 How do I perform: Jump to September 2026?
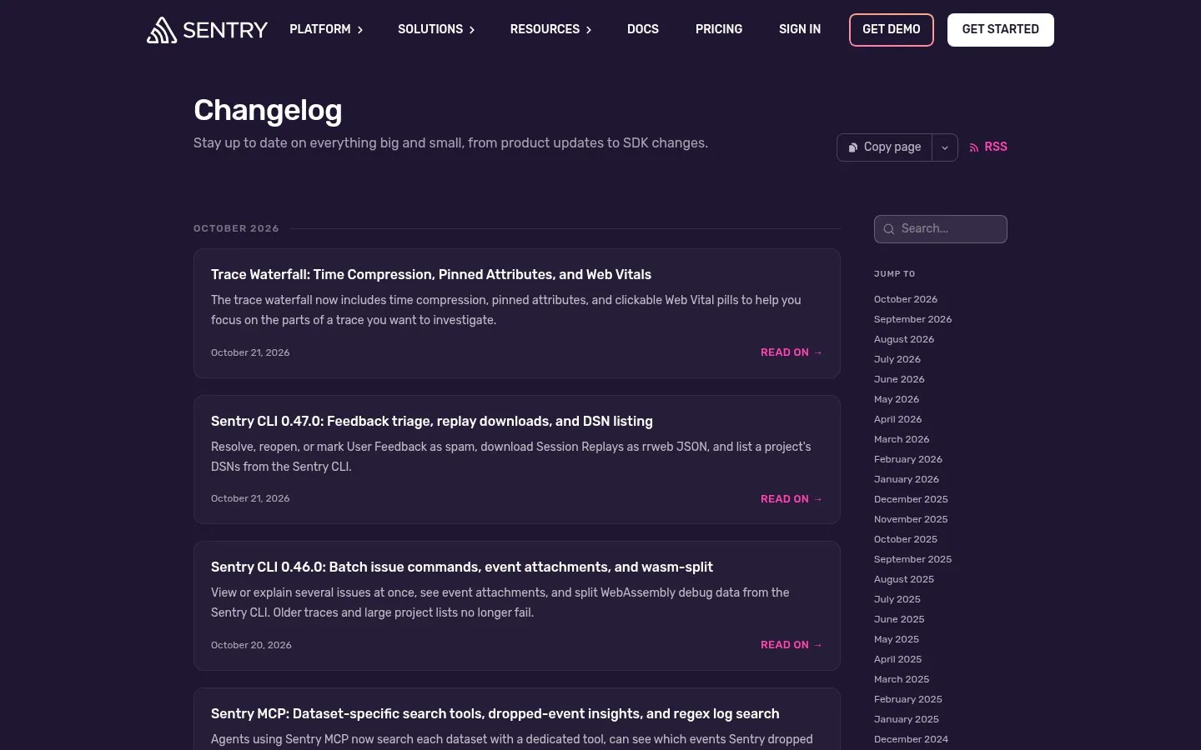[x=912, y=319]
